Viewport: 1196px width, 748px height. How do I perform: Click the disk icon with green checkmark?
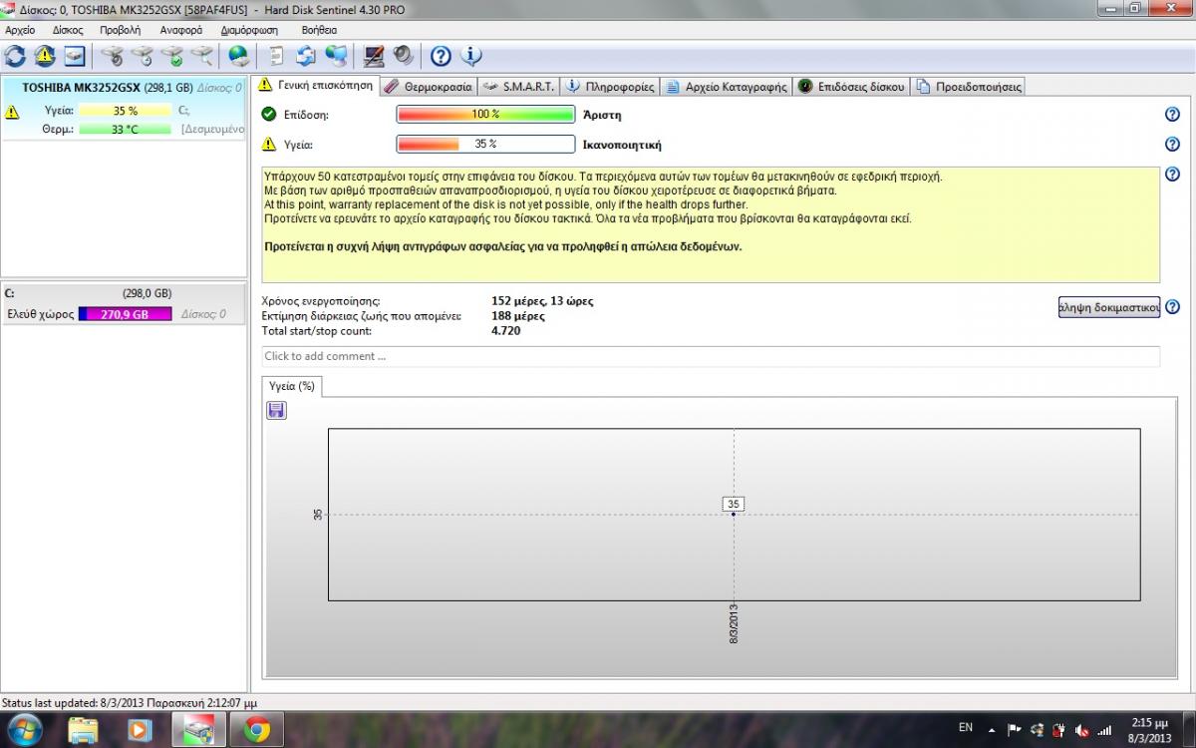pyautogui.click(x=172, y=55)
